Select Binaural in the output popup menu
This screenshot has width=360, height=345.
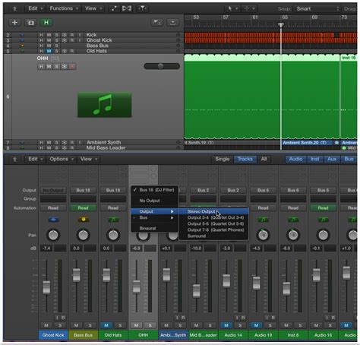point(154,228)
